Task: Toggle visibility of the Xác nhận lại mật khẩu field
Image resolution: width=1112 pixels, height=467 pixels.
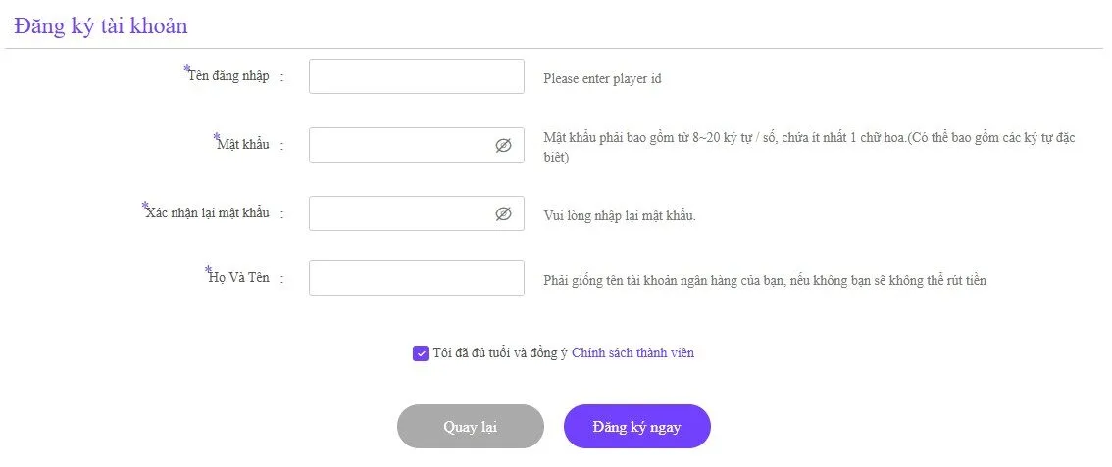Action: (x=503, y=213)
